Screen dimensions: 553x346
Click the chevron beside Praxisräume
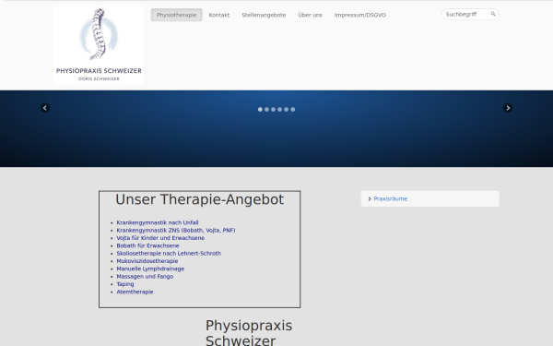click(370, 198)
